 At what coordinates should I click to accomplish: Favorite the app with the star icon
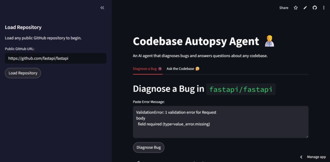click(x=296, y=8)
